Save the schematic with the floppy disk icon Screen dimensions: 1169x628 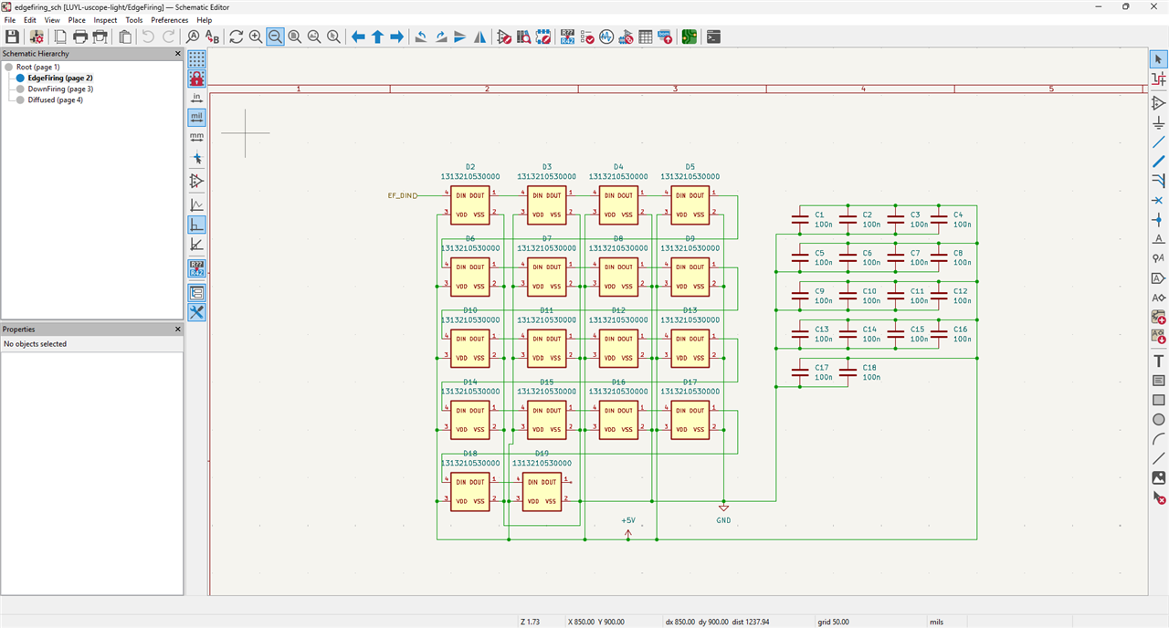(x=12, y=37)
